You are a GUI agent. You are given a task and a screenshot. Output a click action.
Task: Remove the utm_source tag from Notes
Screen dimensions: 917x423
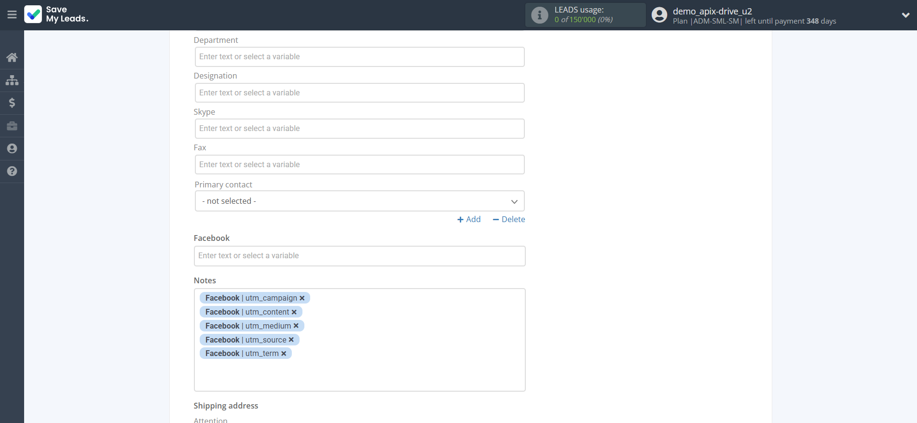[x=291, y=340]
